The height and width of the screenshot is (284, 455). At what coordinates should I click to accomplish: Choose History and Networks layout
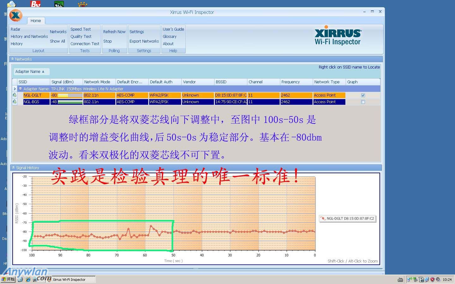click(x=29, y=36)
